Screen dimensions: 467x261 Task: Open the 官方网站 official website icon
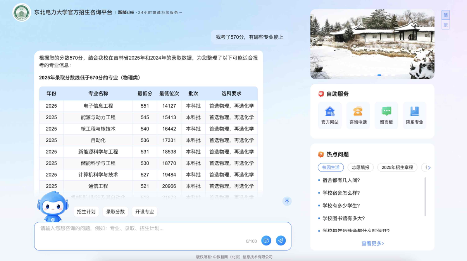point(330,112)
